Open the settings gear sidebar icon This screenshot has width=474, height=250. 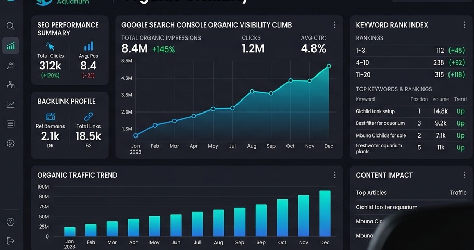(10, 143)
